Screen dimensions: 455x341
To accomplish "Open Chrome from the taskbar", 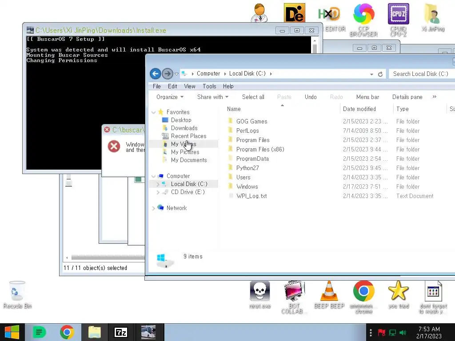I will 67,332.
